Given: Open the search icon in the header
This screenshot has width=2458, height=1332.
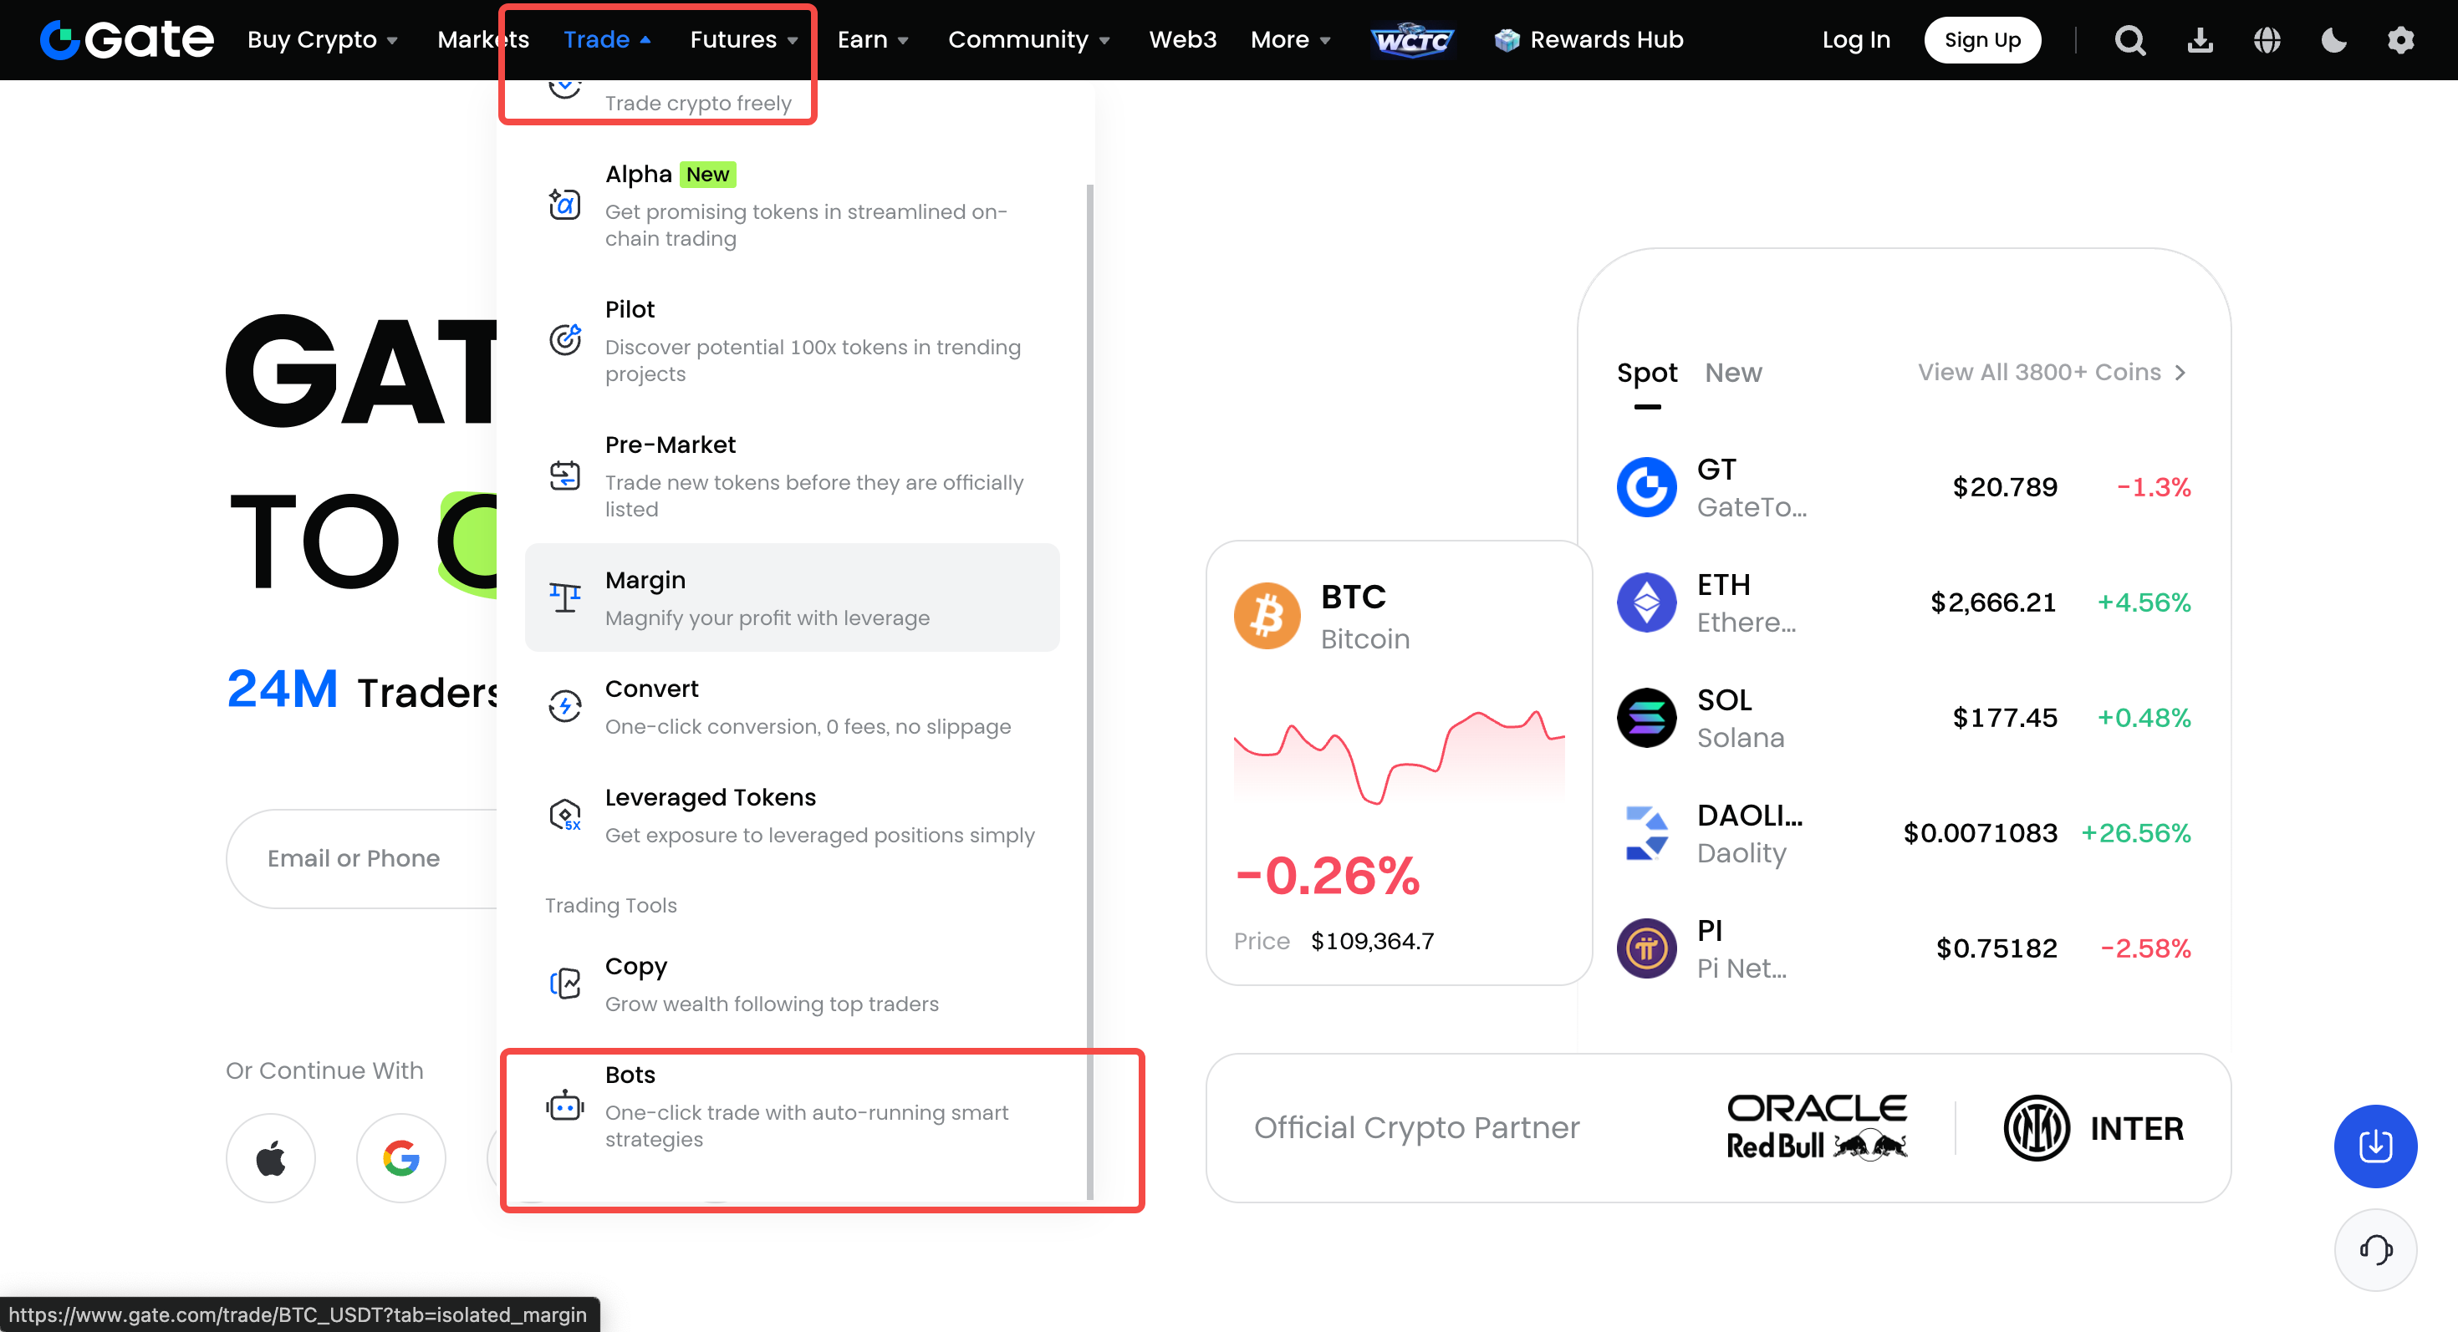Looking at the screenshot, I should [x=2129, y=40].
